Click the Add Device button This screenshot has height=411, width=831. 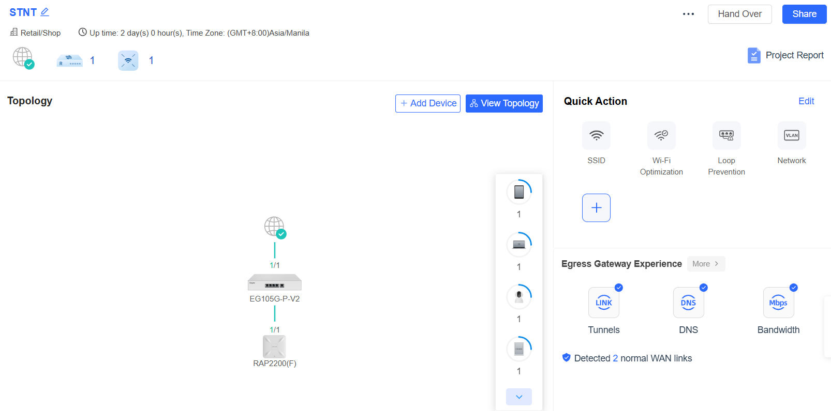pyautogui.click(x=428, y=103)
